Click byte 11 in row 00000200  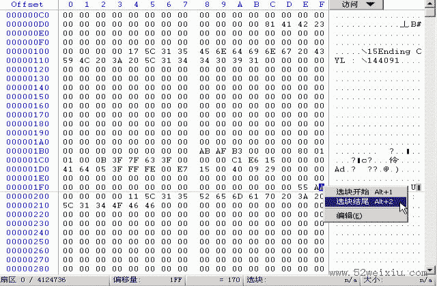coord(134,197)
